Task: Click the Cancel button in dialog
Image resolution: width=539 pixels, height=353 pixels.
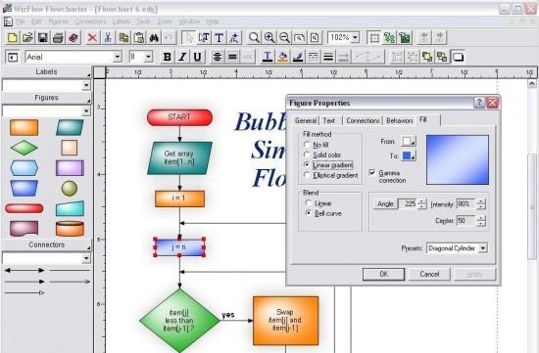Action: (x=429, y=274)
